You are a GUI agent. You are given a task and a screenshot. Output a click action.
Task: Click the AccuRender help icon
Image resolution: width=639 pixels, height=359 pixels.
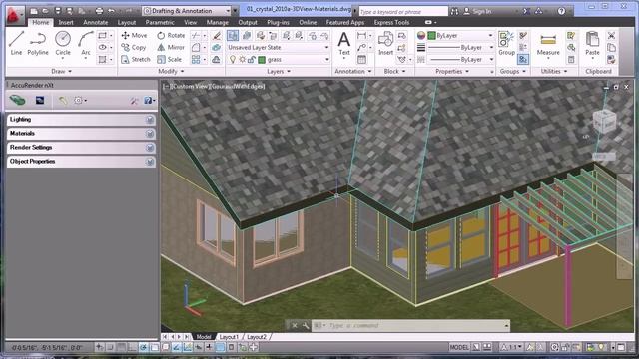[148, 100]
